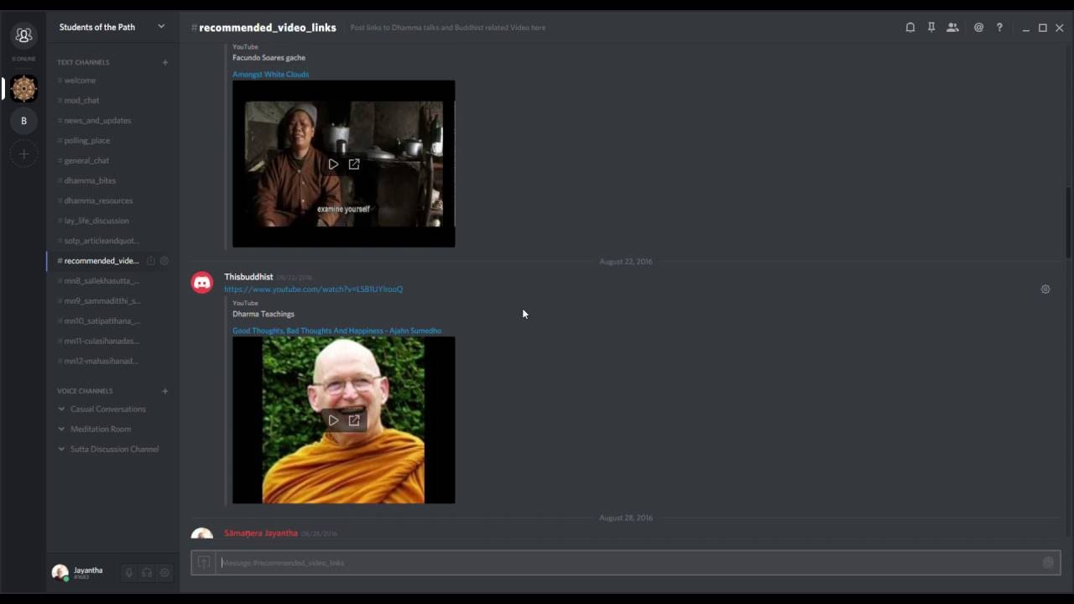Edit recommended_video_links channel settings gear
1074x604 pixels.
[x=164, y=261]
